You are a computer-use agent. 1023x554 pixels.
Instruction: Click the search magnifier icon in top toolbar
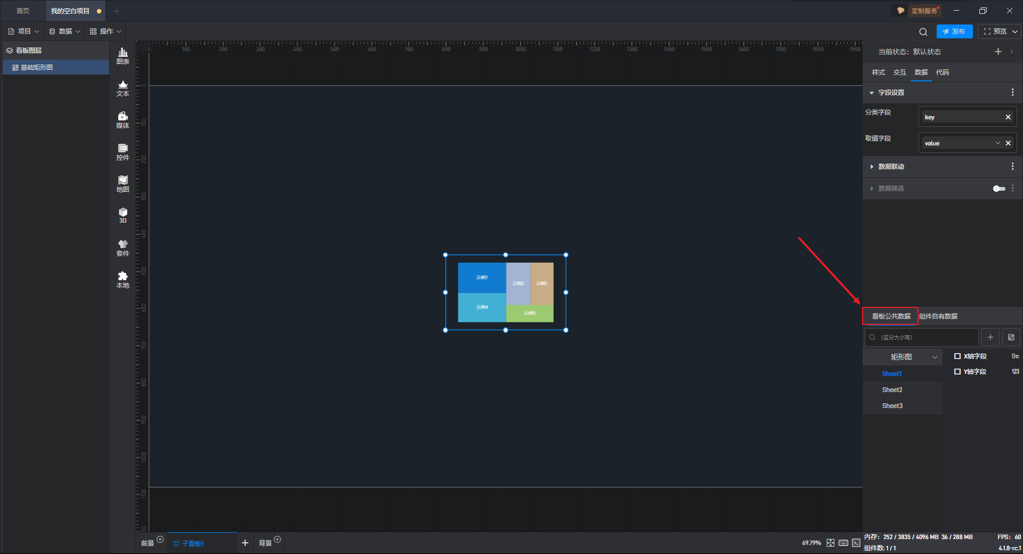(x=923, y=32)
